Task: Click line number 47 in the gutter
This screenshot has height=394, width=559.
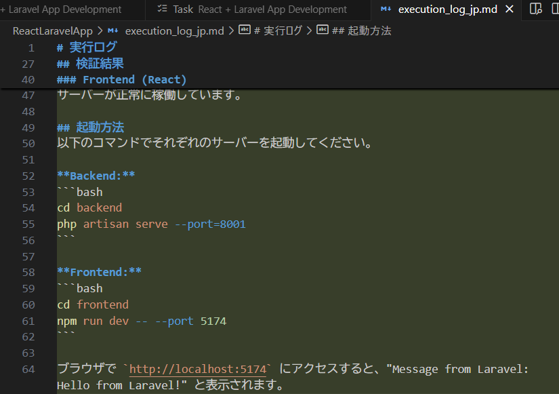Action: (x=28, y=96)
